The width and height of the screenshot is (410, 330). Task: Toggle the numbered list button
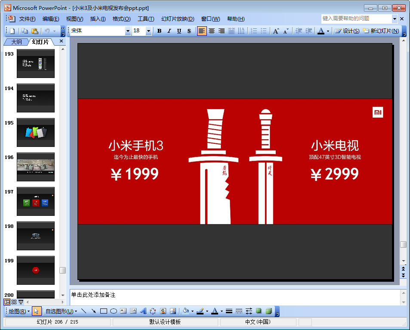(254, 31)
